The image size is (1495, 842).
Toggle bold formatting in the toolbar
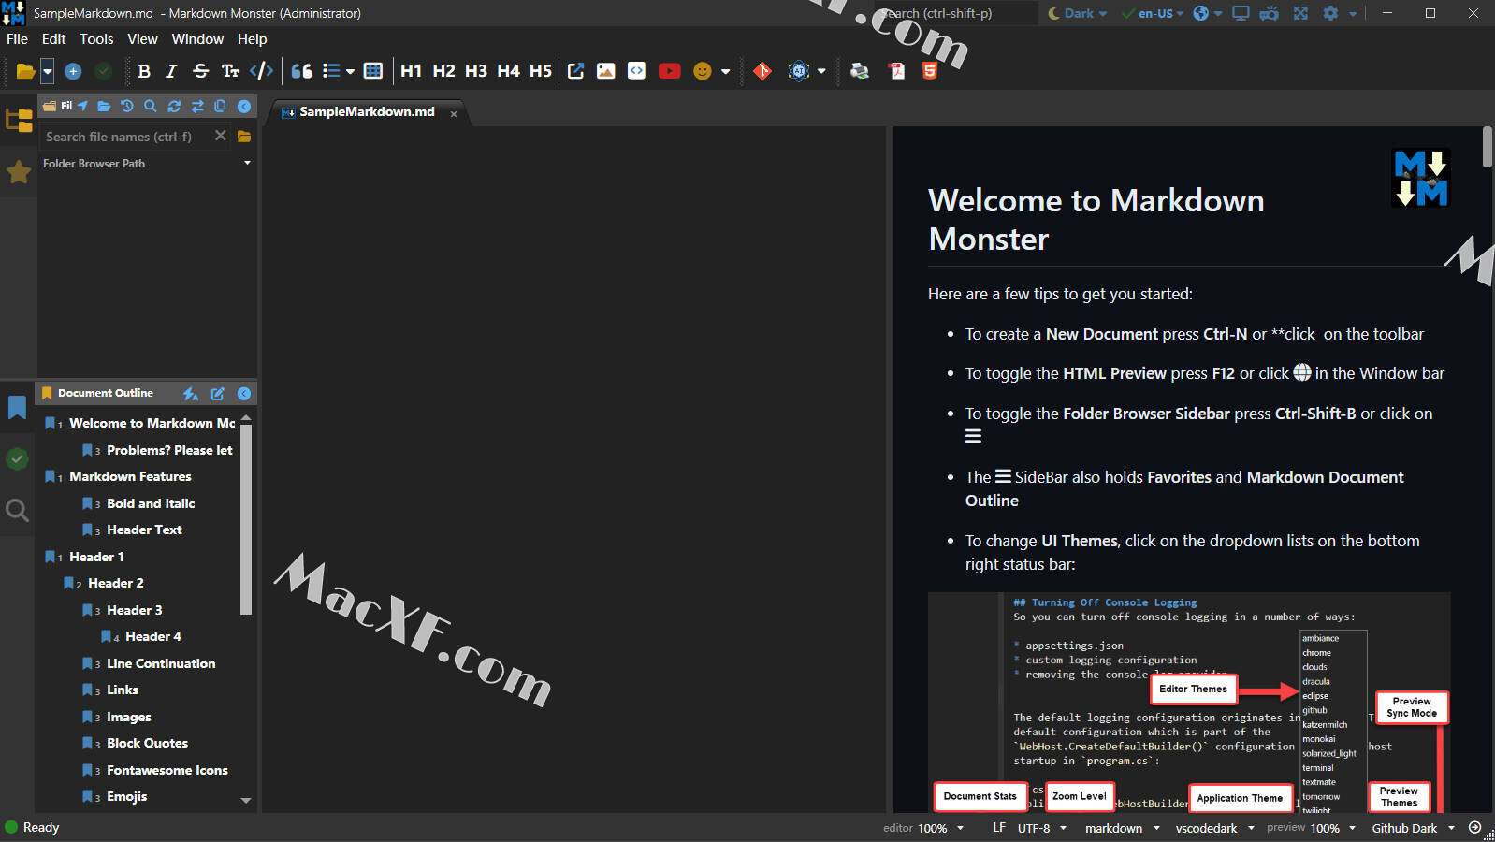(144, 71)
